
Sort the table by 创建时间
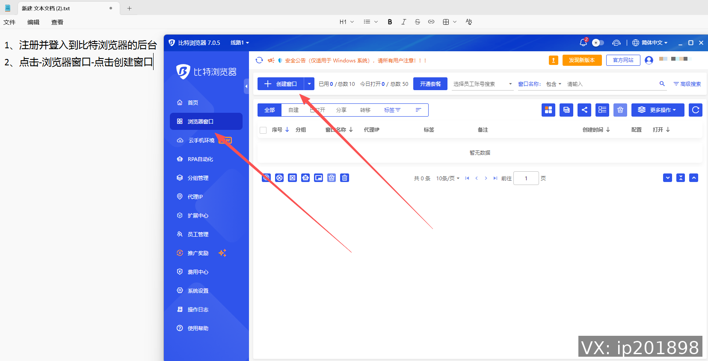pos(608,129)
